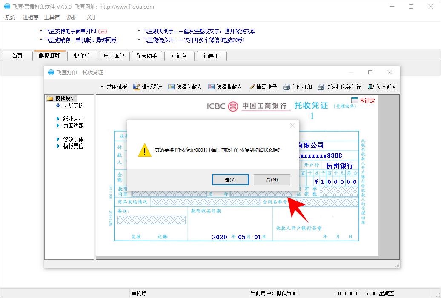Viewport: 441px width, 298px height.
Task: Open the 进销存 menu
Action: point(30,17)
